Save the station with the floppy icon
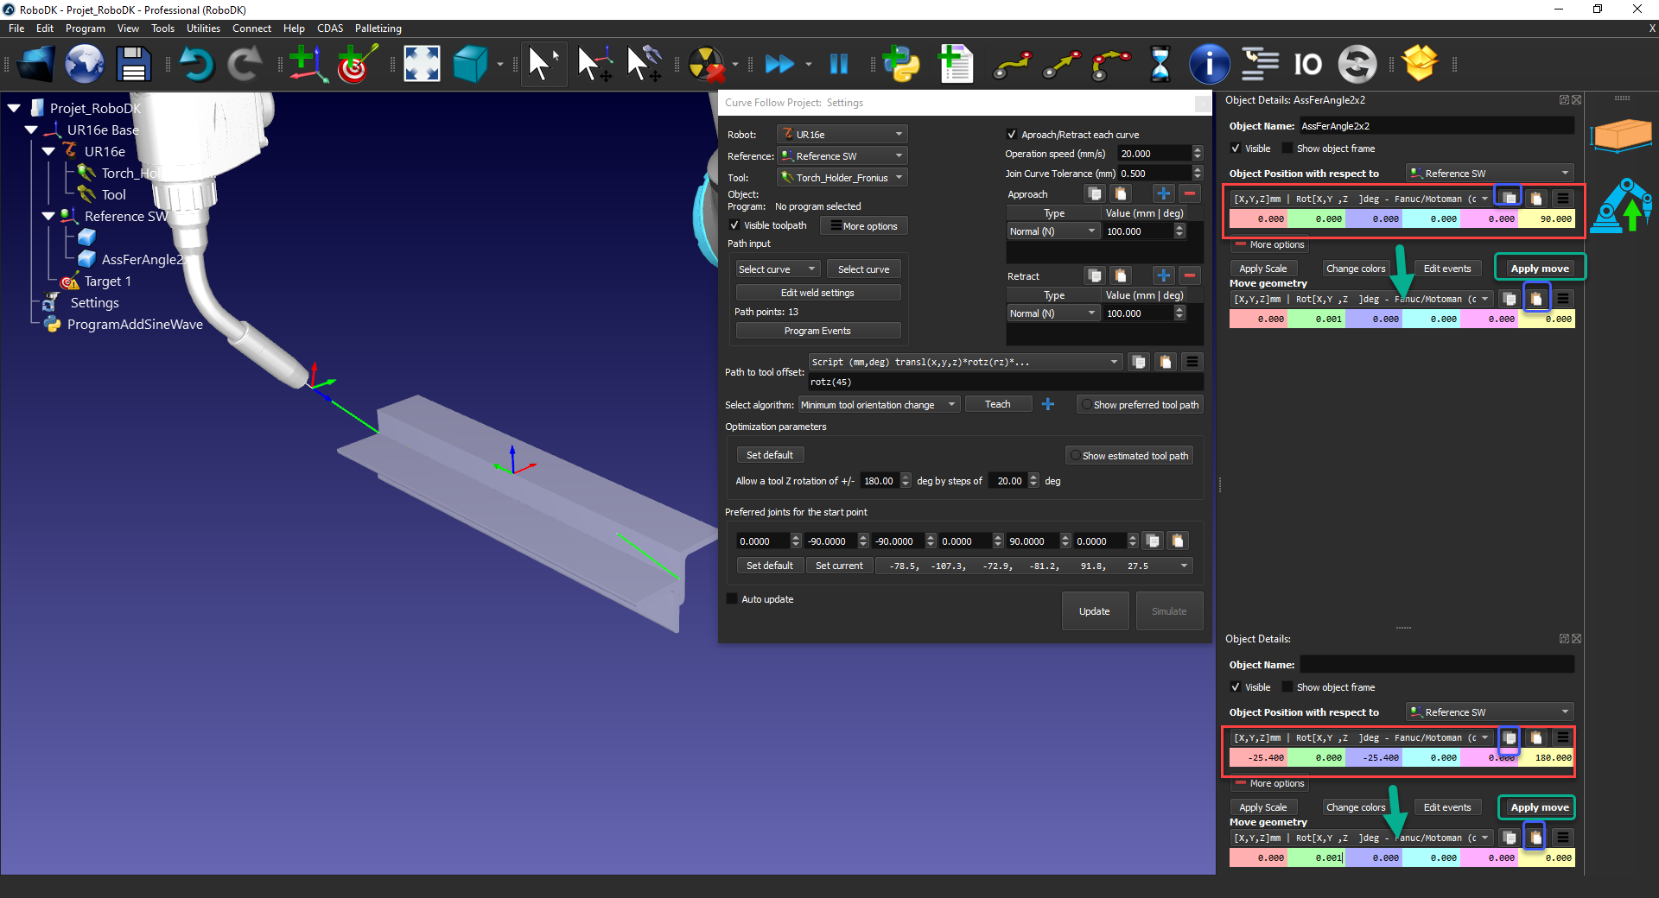This screenshot has height=898, width=1659. [133, 65]
